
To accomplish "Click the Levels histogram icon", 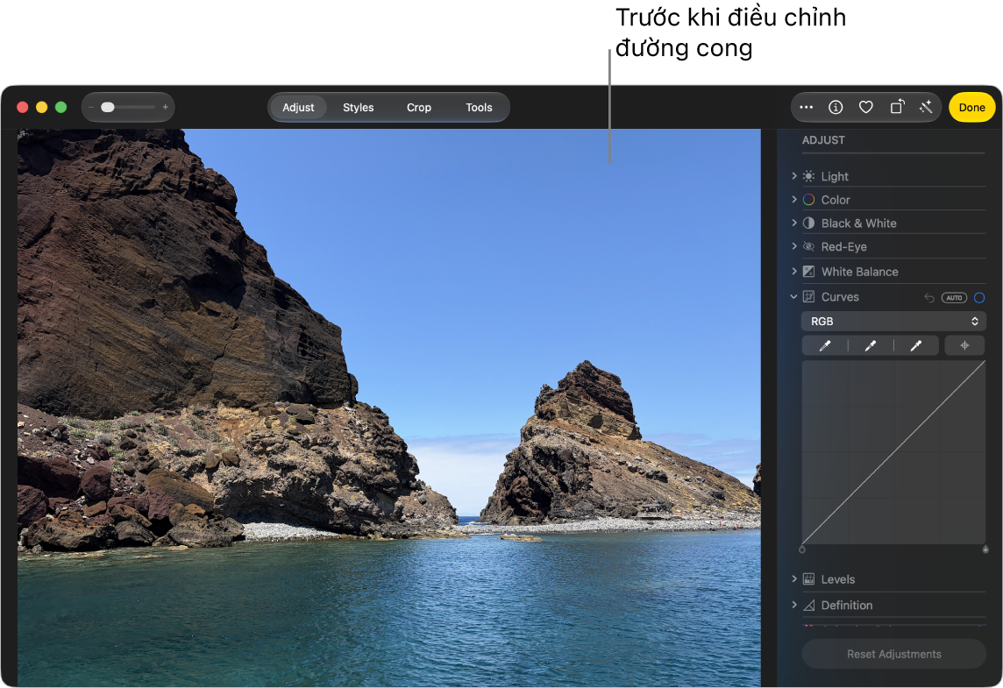I will click(x=808, y=579).
